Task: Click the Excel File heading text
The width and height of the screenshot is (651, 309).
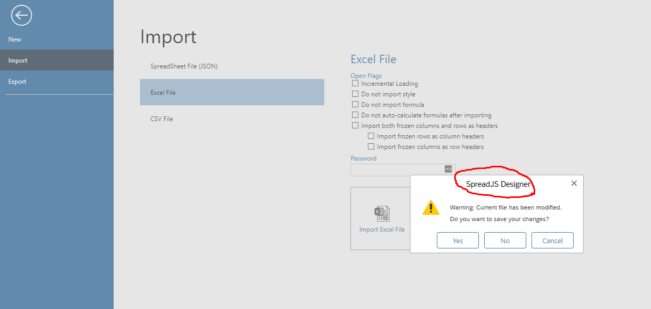Action: pos(374,59)
